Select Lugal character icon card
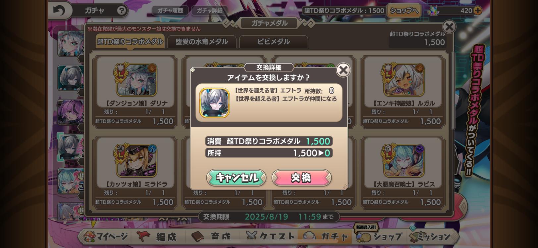The width and height of the screenshot is (538, 248). pos(403,80)
